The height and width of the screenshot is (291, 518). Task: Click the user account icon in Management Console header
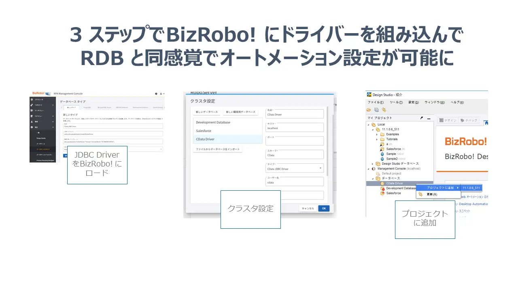pos(160,94)
